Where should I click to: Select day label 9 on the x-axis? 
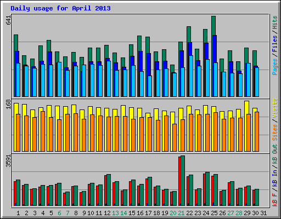84,213
